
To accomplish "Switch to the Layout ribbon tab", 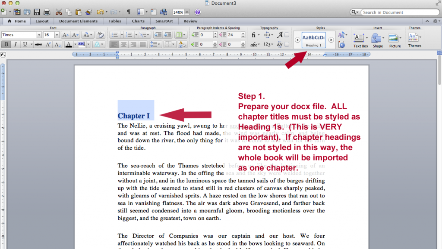I will [42, 21].
